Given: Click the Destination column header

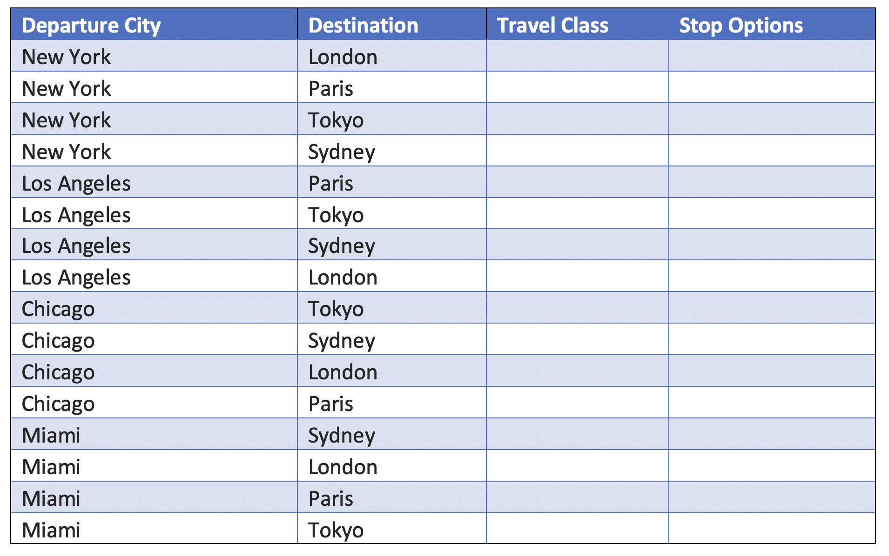Looking at the screenshot, I should [x=363, y=25].
